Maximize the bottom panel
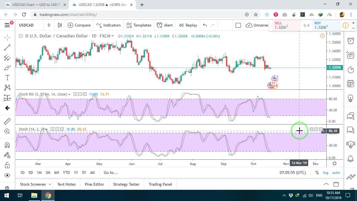The image size is (357, 201). point(336,184)
